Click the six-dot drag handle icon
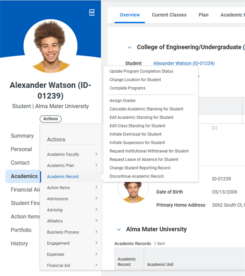 tap(214, 128)
